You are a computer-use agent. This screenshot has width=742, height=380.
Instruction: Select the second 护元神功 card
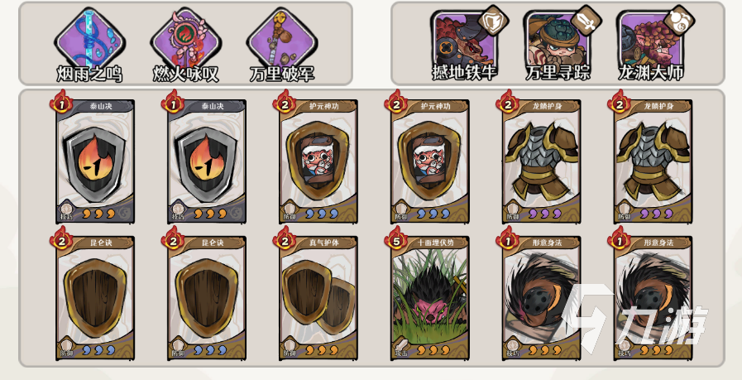click(x=430, y=161)
